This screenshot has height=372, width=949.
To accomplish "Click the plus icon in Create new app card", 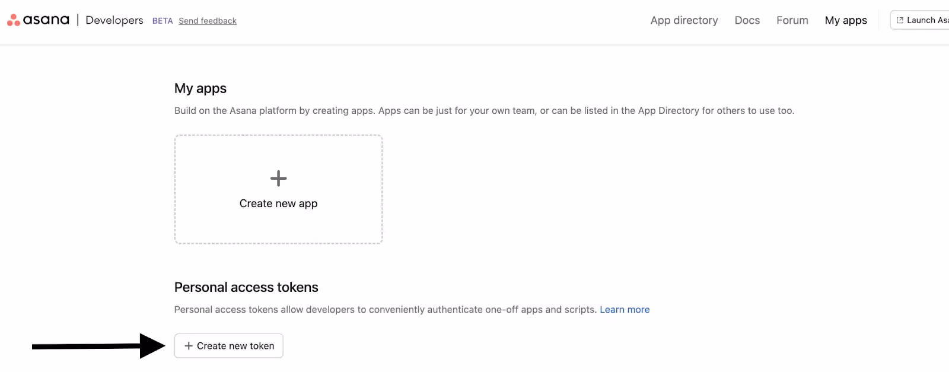I will click(x=278, y=178).
